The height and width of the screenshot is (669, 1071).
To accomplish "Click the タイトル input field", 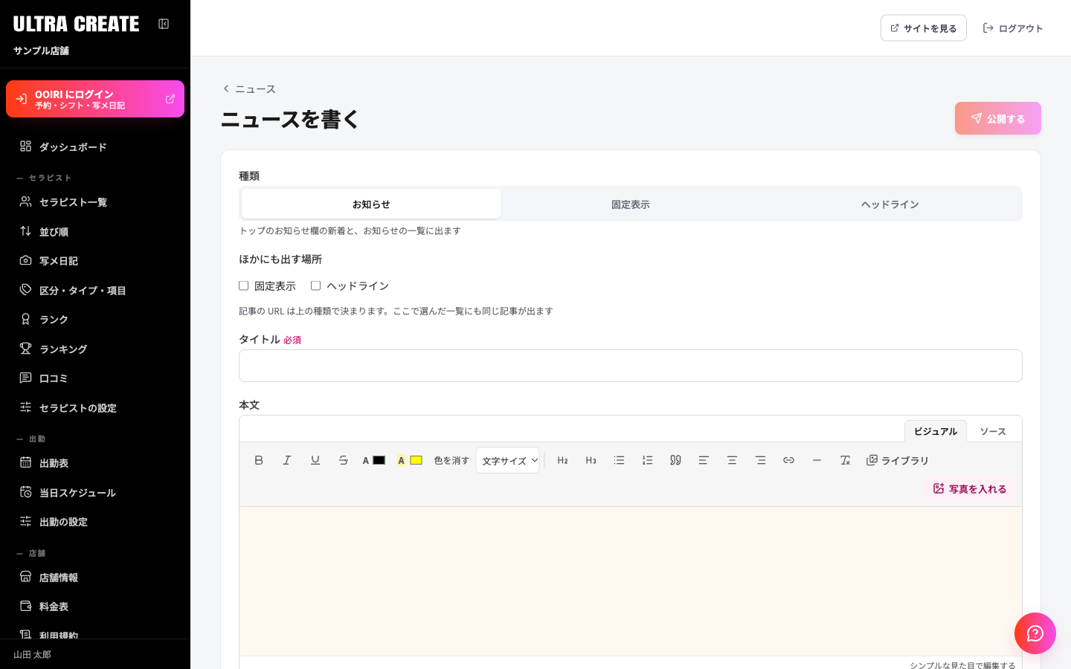I will (631, 366).
